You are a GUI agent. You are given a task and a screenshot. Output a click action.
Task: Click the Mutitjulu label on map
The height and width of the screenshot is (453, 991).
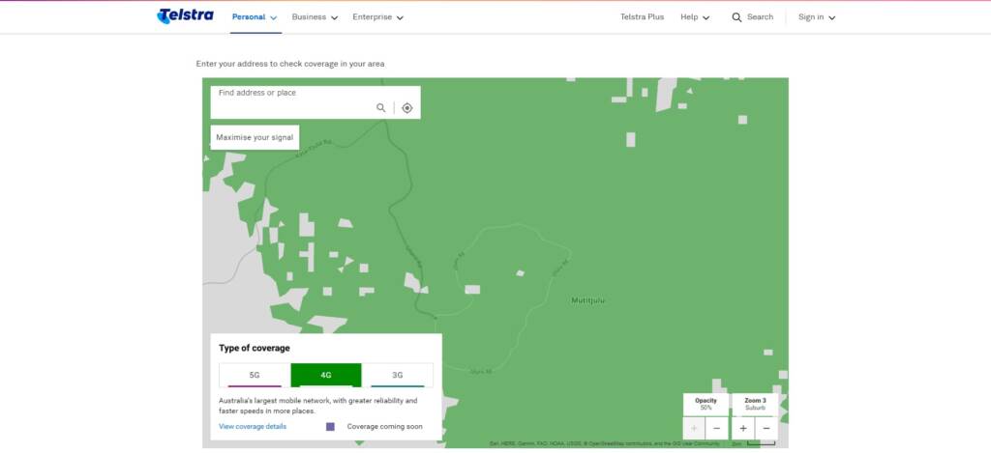pyautogui.click(x=588, y=300)
